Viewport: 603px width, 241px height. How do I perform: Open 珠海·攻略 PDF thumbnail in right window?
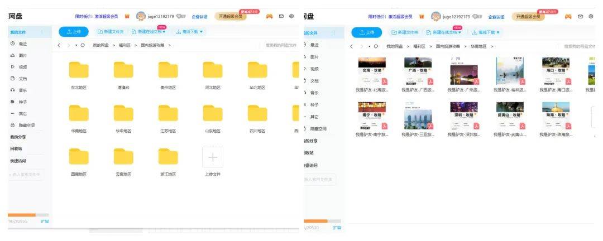(556, 115)
